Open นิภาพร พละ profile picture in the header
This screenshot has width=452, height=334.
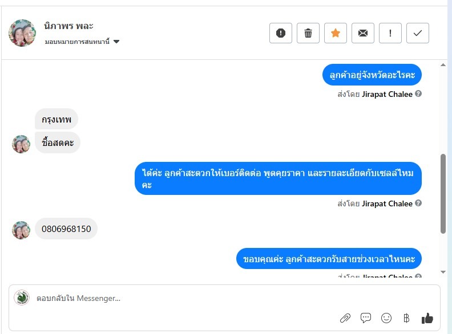click(22, 33)
